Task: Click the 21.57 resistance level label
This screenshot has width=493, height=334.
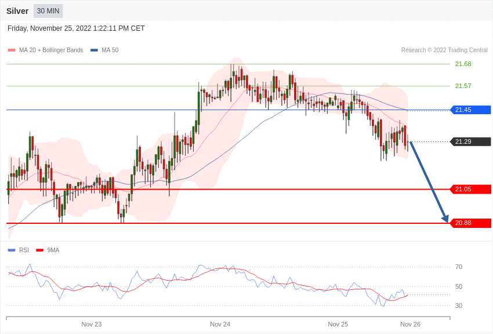Action: (463, 86)
